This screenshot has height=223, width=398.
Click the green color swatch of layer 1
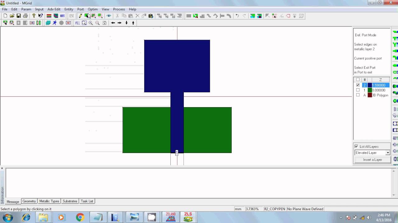pyautogui.click(x=370, y=90)
